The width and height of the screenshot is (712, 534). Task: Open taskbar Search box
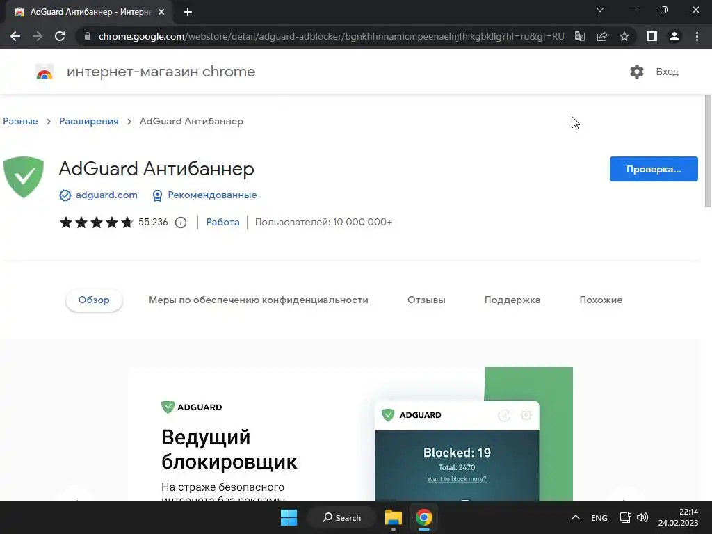tap(342, 517)
